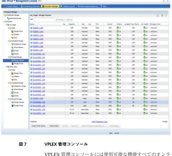Click the hierarchy map icon beside the refresh icon
This screenshot has width=172, height=156.
coord(158,15)
